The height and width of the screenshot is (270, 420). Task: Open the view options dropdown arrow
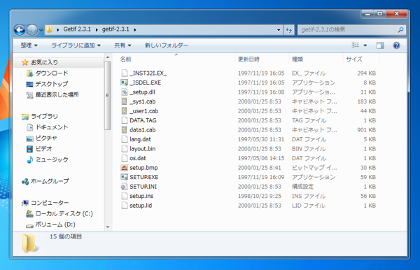[365, 45]
